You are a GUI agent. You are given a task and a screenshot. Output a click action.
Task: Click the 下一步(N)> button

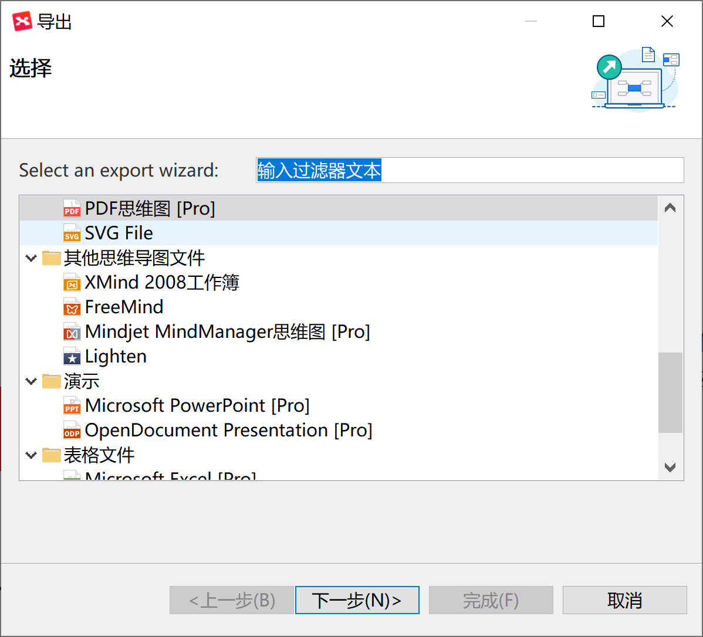357,600
